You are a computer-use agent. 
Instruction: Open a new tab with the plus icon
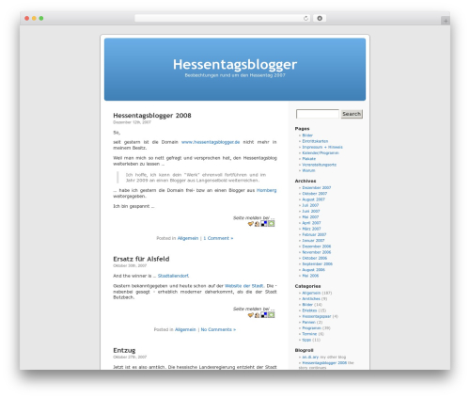coord(446,21)
